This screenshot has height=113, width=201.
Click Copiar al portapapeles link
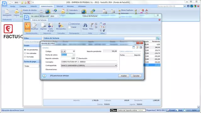pos(32,42)
